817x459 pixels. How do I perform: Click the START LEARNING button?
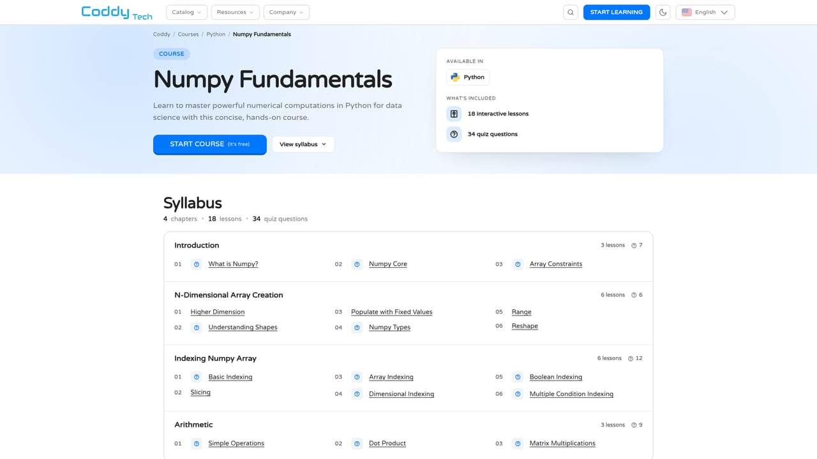coord(617,12)
